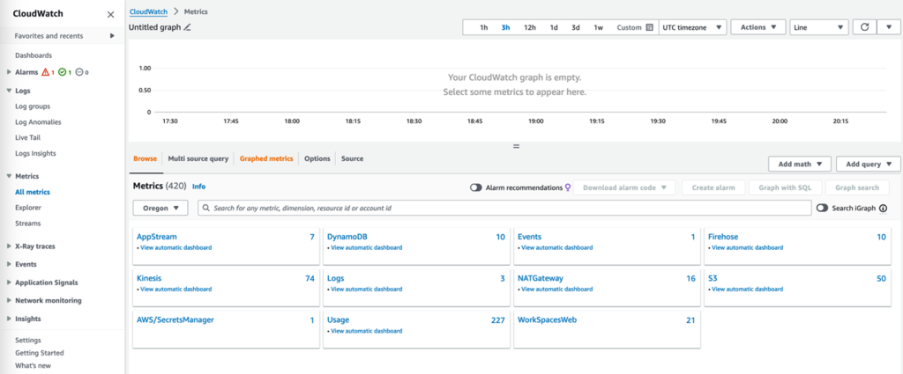The image size is (903, 374).
Task: Switch to Multi source query tab
Action: (x=198, y=158)
